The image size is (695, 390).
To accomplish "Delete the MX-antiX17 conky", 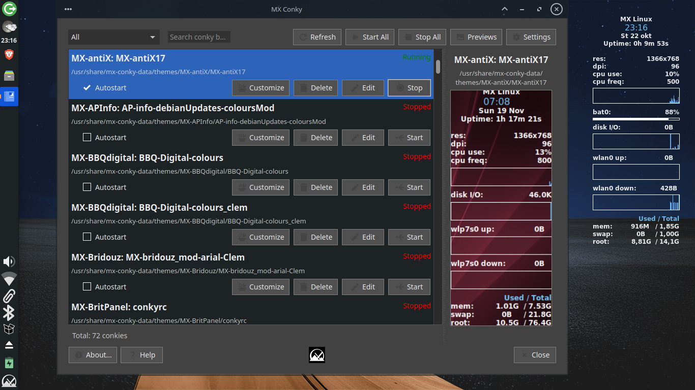I will coord(315,88).
